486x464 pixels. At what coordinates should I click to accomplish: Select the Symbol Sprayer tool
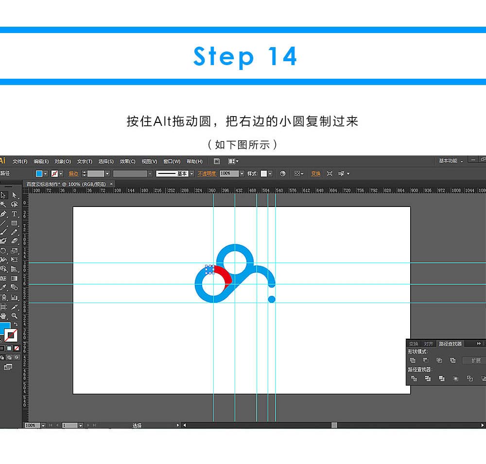[x=3, y=297]
